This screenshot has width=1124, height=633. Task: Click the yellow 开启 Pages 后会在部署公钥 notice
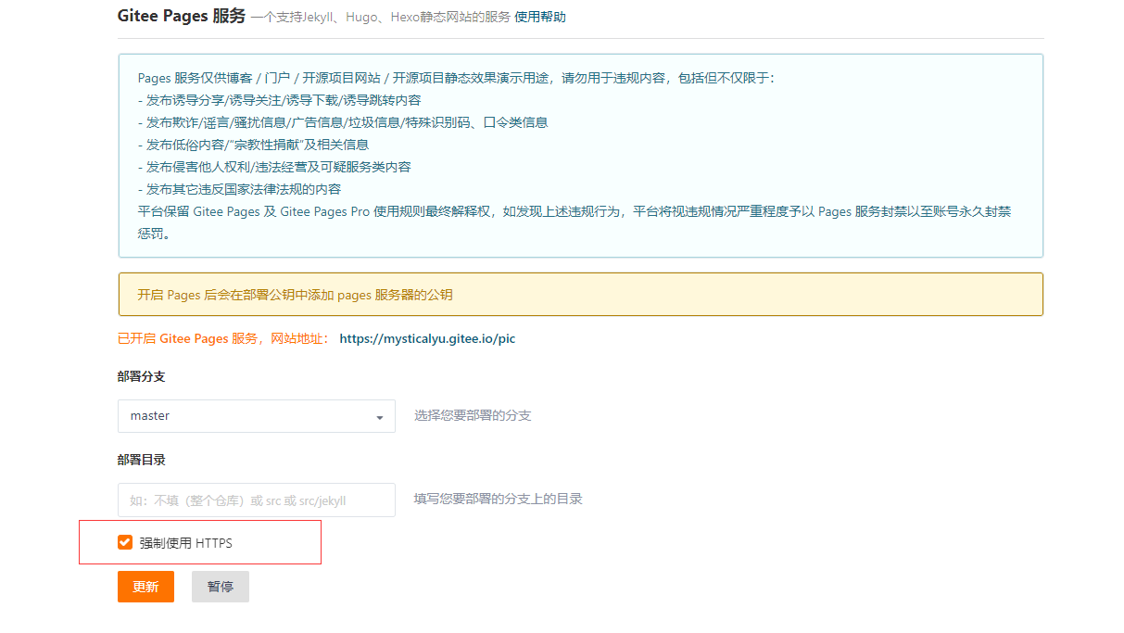pyautogui.click(x=580, y=295)
